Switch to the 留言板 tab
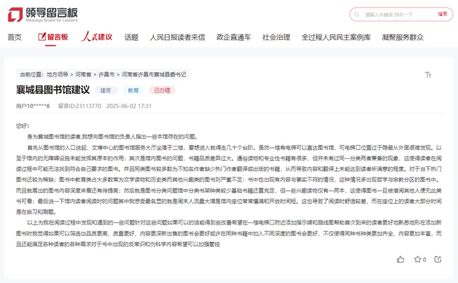Image resolution: width=458 pixels, height=283 pixels. [53, 38]
